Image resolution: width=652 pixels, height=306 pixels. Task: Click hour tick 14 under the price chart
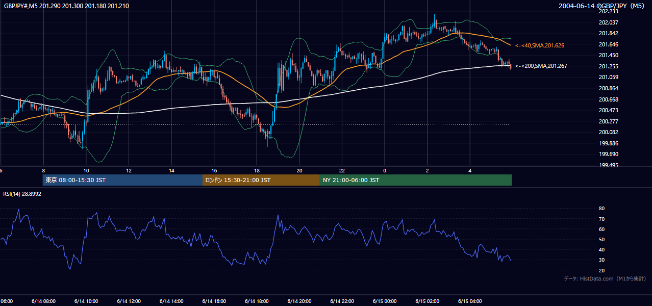pyautogui.click(x=171, y=171)
